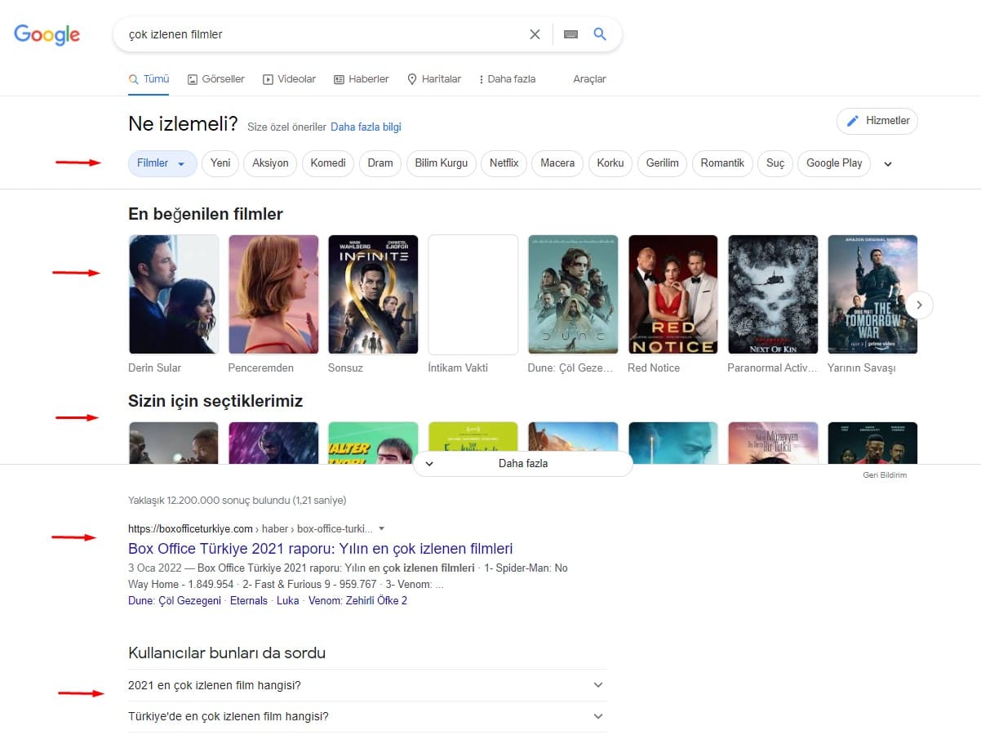This screenshot has height=735, width=981.
Task: Select the Yeni filter chip
Action: 220,163
